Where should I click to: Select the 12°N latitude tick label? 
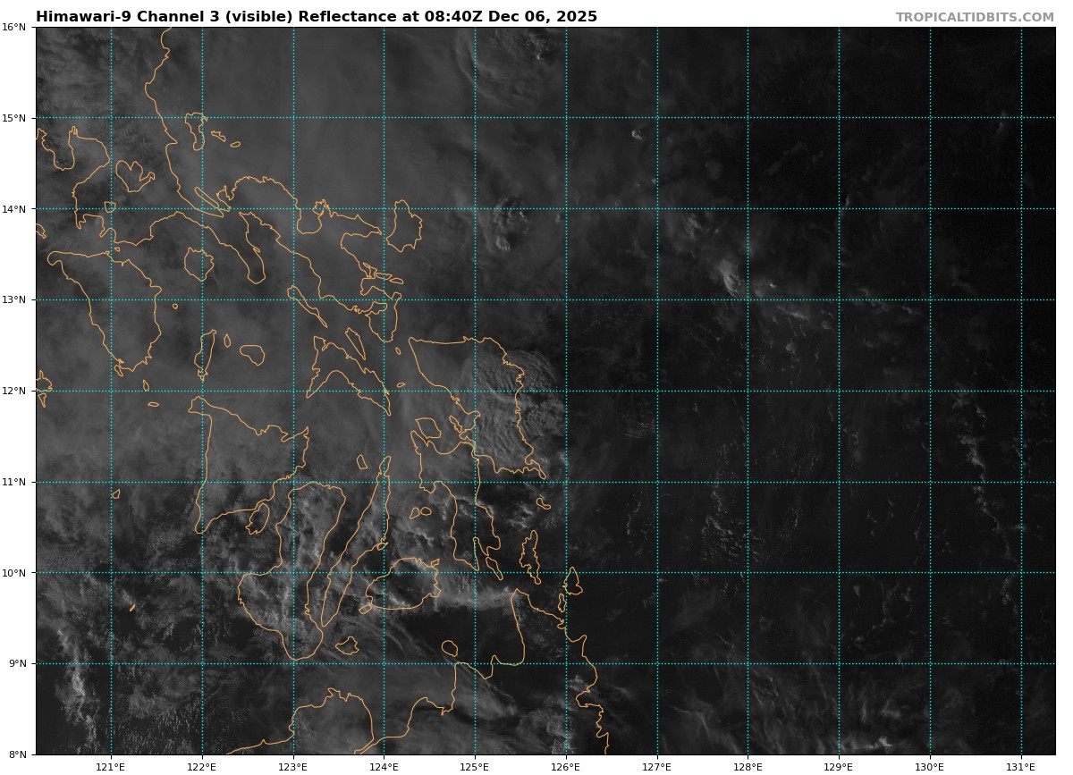click(x=13, y=391)
